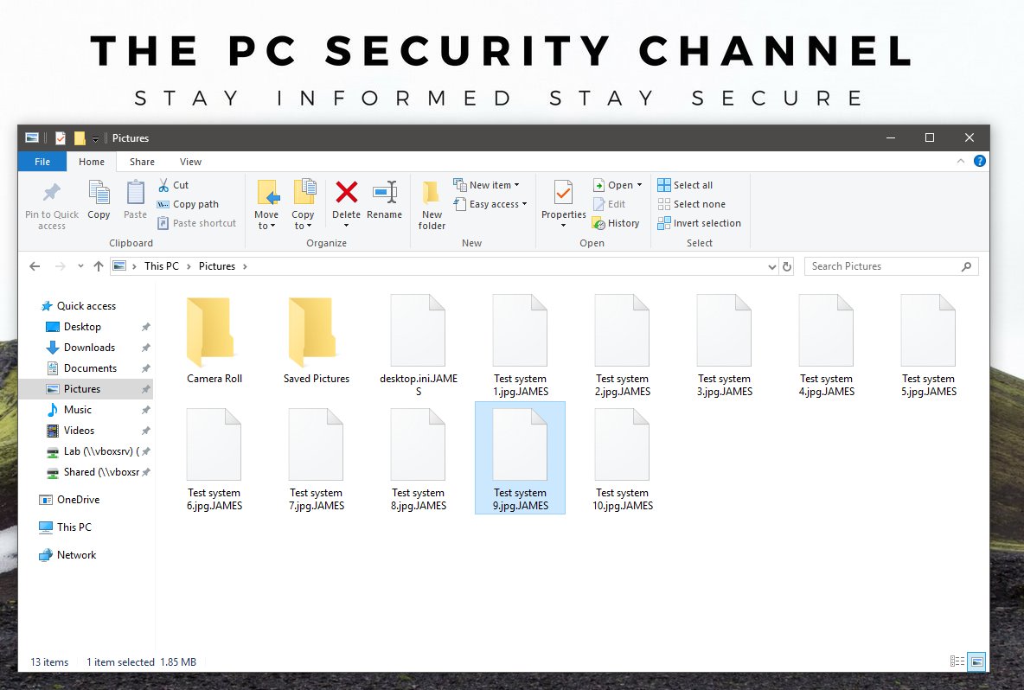
Task: Click This PC in the address bar
Action: [162, 266]
